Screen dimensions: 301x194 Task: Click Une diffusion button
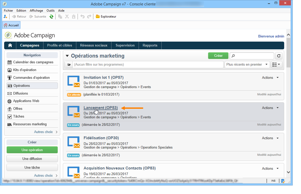(x=32, y=159)
